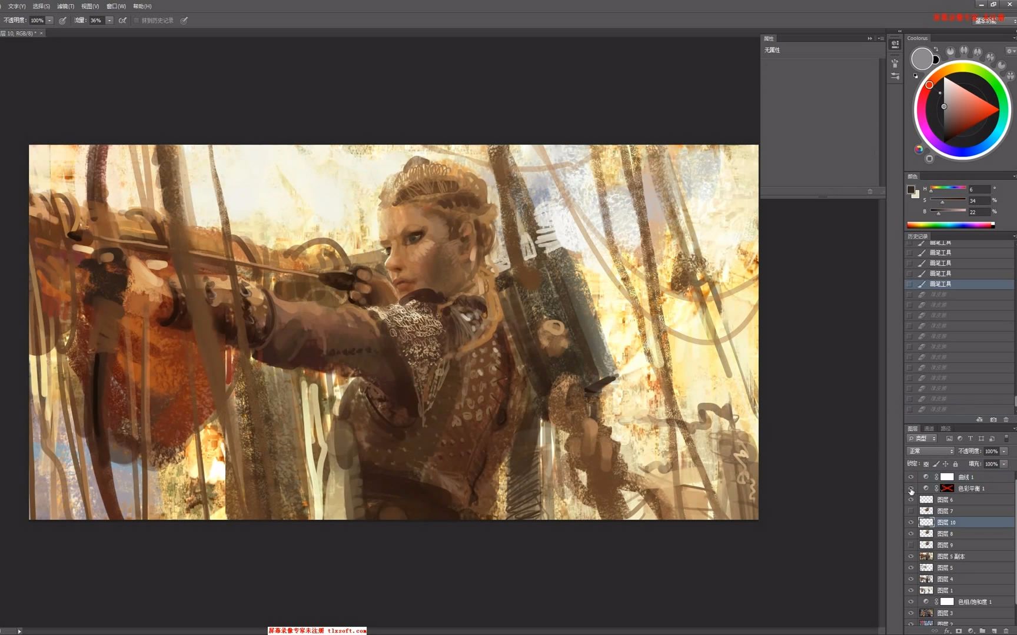This screenshot has width=1017, height=635.
Task: Open the workspace switcher dropdown
Action: [x=993, y=21]
